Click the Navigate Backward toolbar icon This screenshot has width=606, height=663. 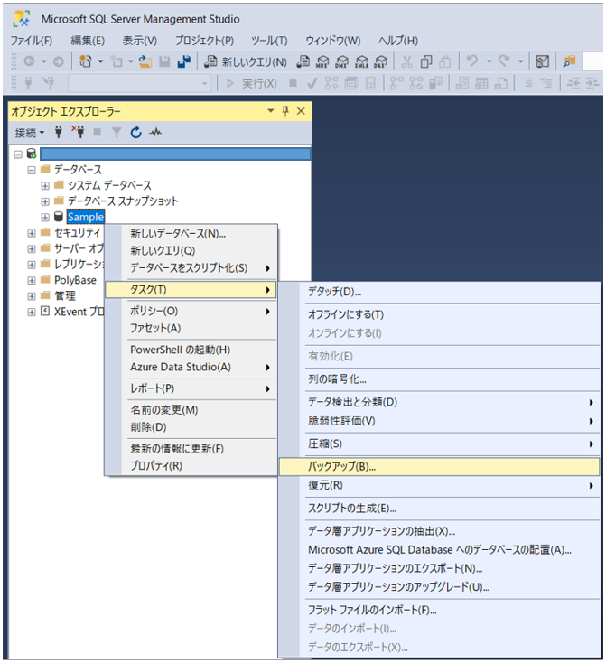tap(29, 61)
